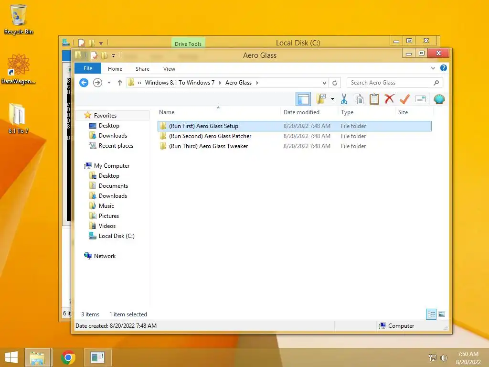Viewport: 489px width, 367px height.
Task: Go forward with the forward arrow
Action: coord(97,83)
